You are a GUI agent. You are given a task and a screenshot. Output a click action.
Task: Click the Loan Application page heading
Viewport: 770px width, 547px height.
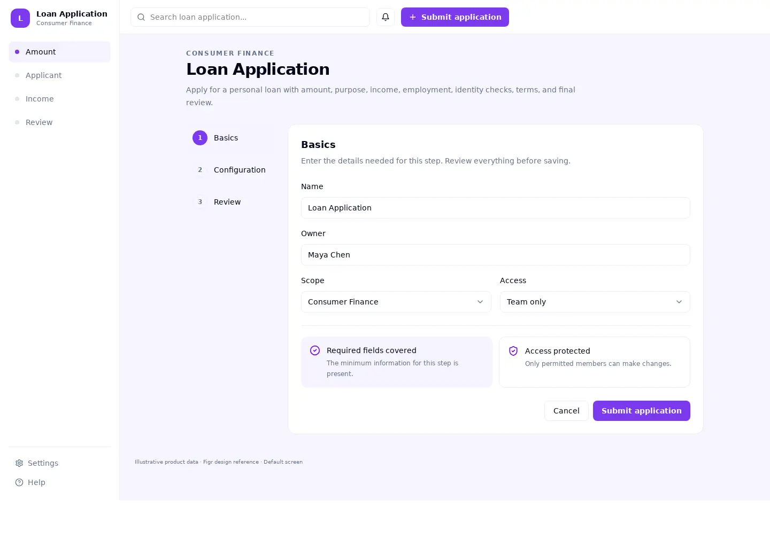pyautogui.click(x=258, y=69)
